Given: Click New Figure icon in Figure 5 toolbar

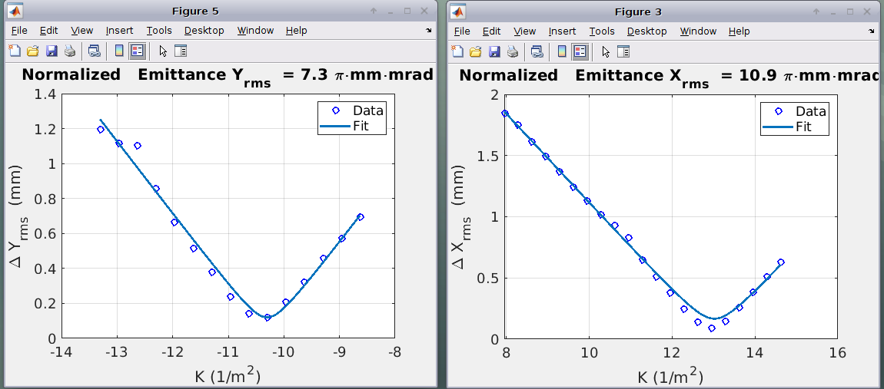Looking at the screenshot, I should pos(15,51).
